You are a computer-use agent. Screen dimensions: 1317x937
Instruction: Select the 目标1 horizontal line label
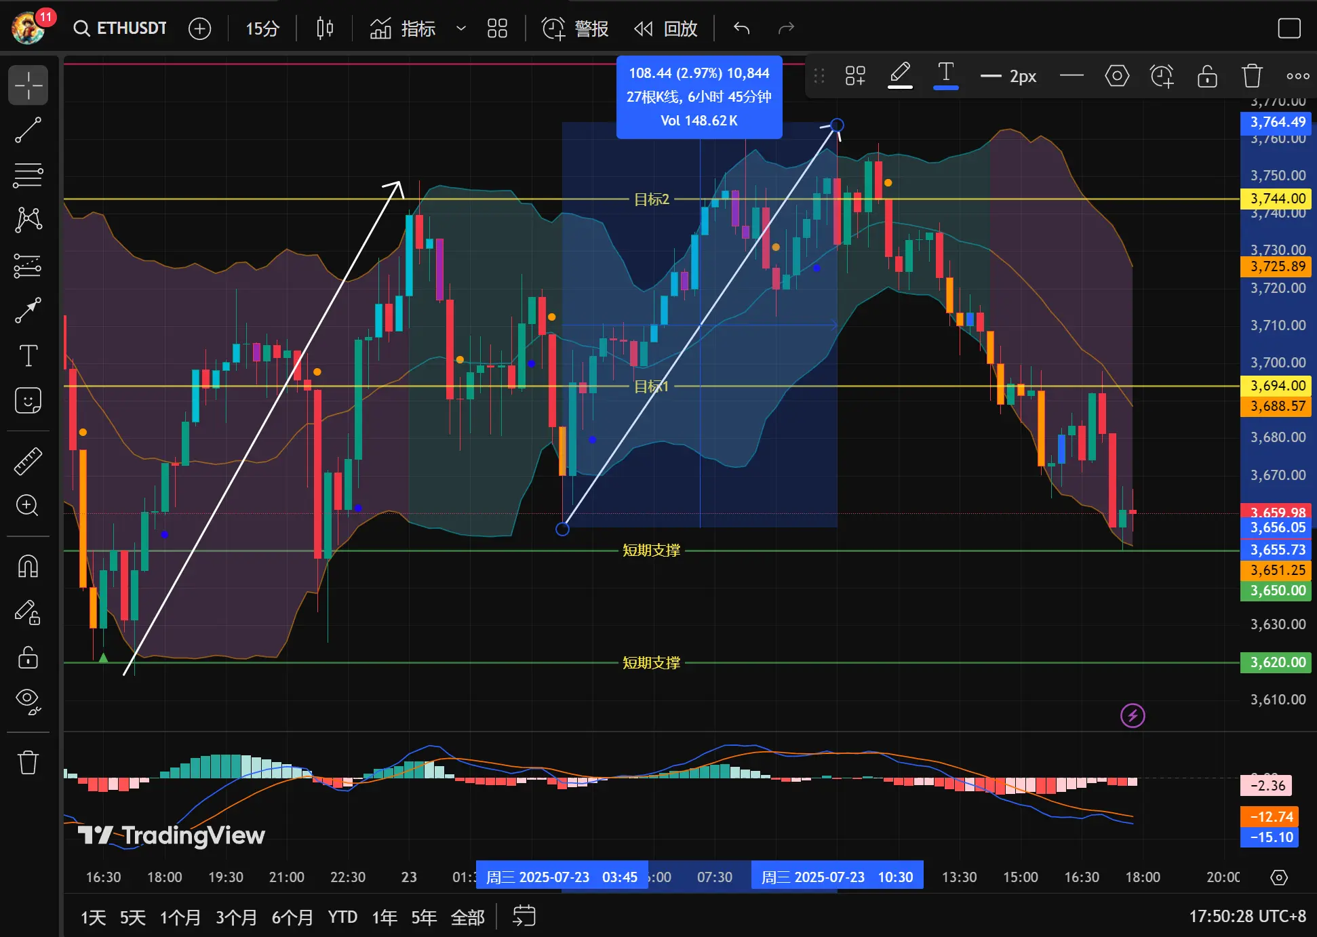click(x=651, y=386)
